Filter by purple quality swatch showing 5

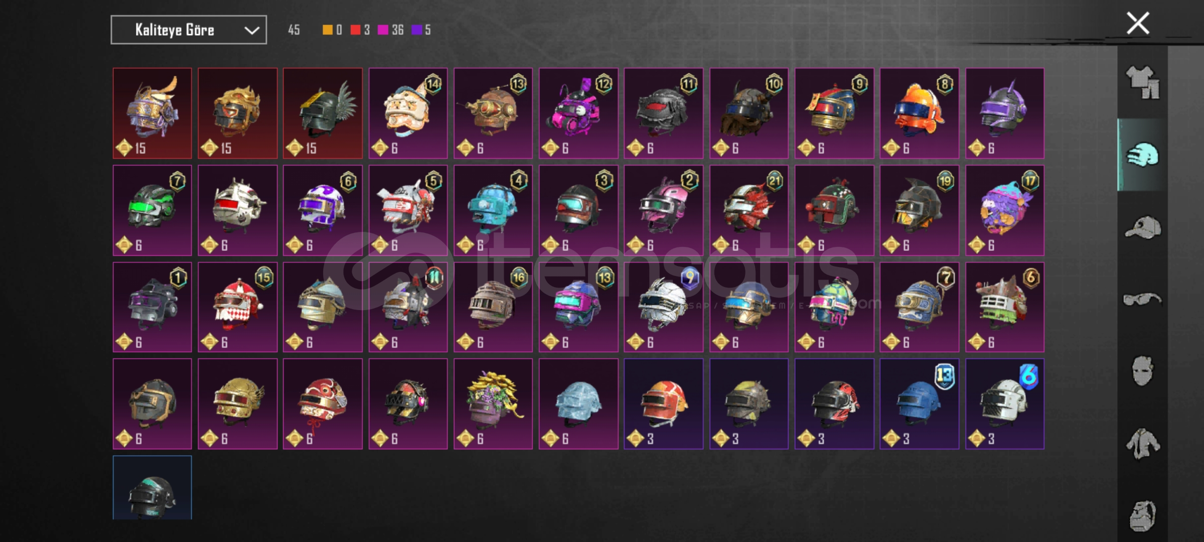[x=421, y=30]
